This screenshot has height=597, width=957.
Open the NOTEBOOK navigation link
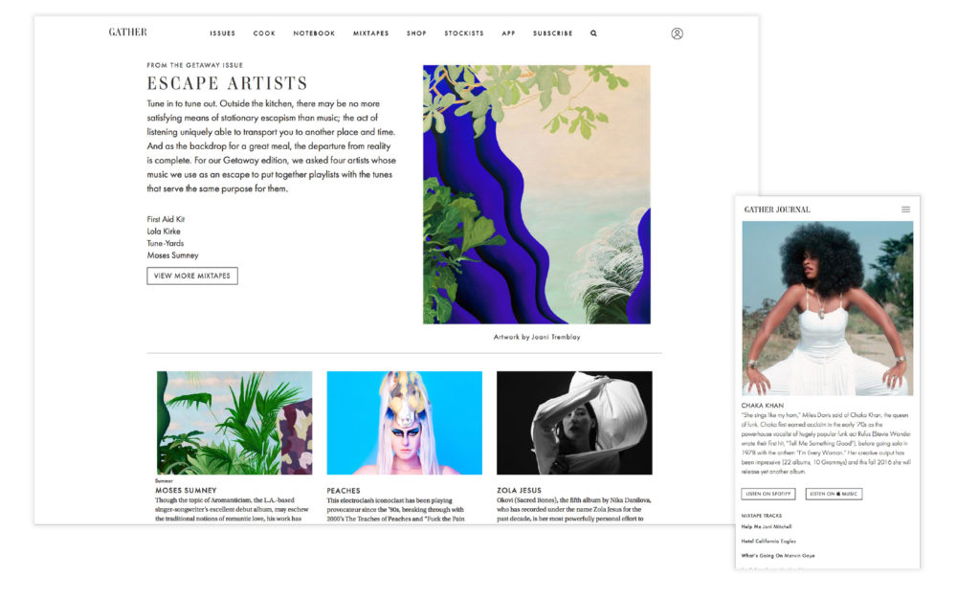point(314,33)
